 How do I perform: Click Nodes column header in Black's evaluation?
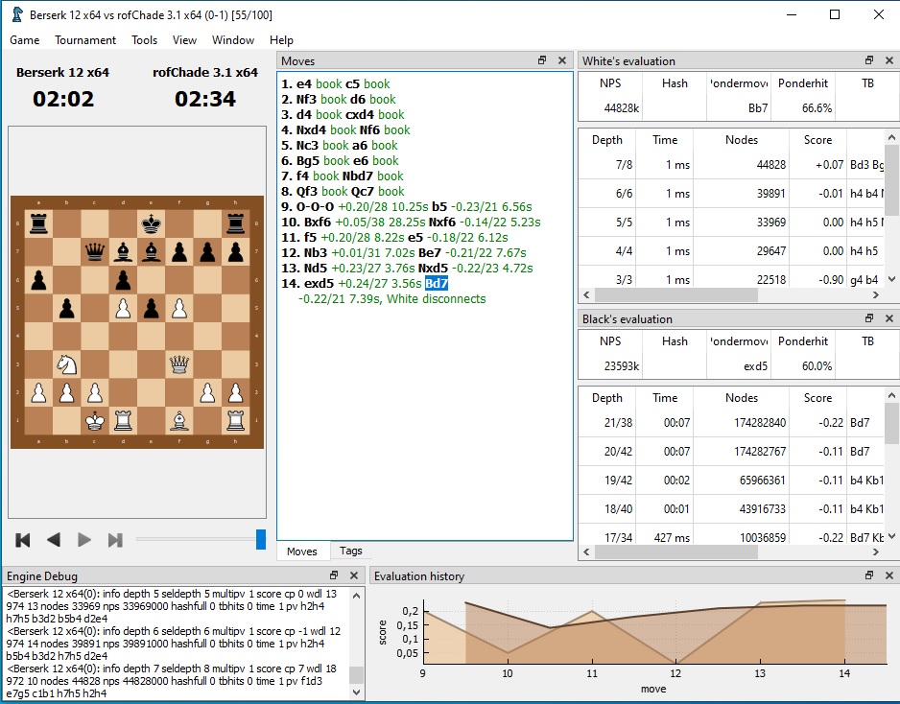click(x=741, y=398)
